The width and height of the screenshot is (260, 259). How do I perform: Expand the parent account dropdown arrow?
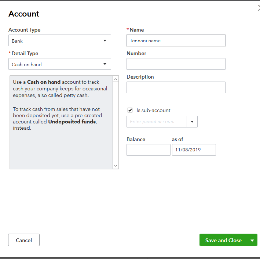192,122
